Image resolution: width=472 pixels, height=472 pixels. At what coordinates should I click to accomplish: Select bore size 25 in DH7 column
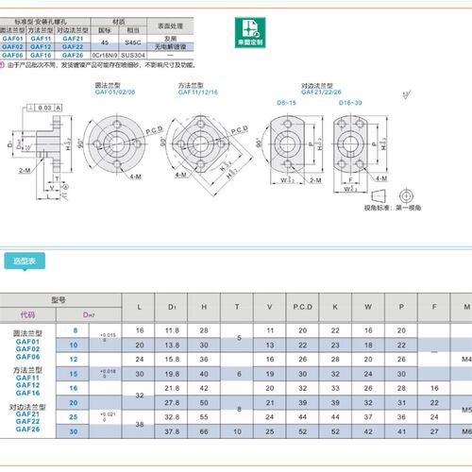[74, 417]
